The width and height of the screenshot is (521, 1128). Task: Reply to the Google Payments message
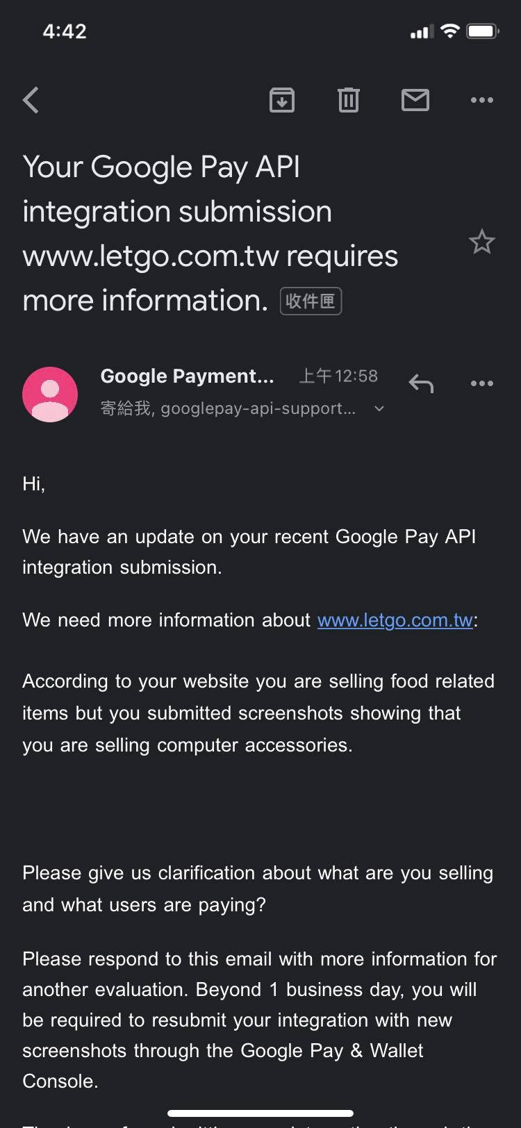(x=421, y=383)
